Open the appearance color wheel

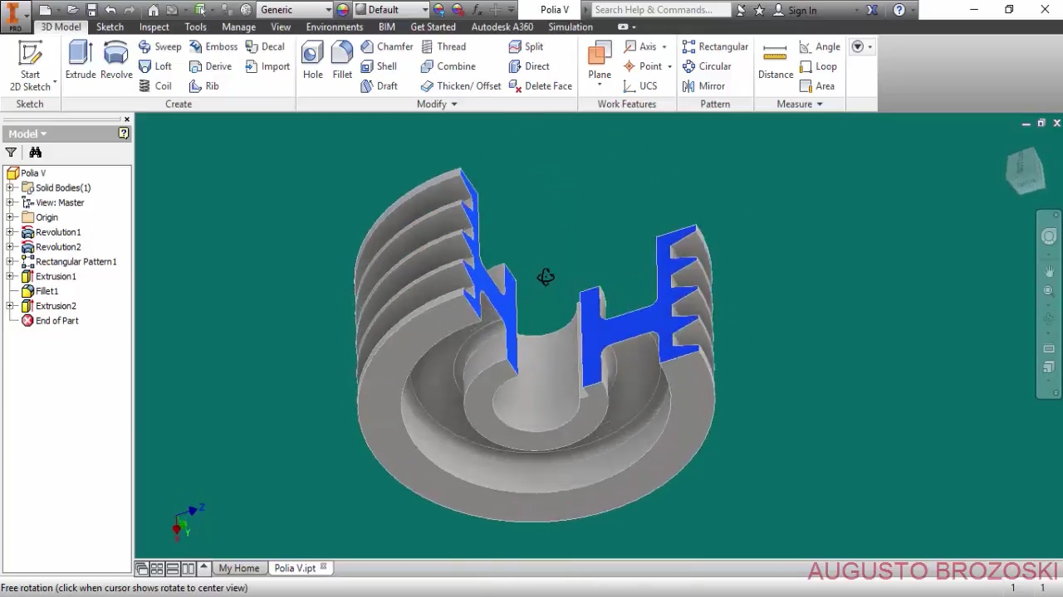click(343, 10)
